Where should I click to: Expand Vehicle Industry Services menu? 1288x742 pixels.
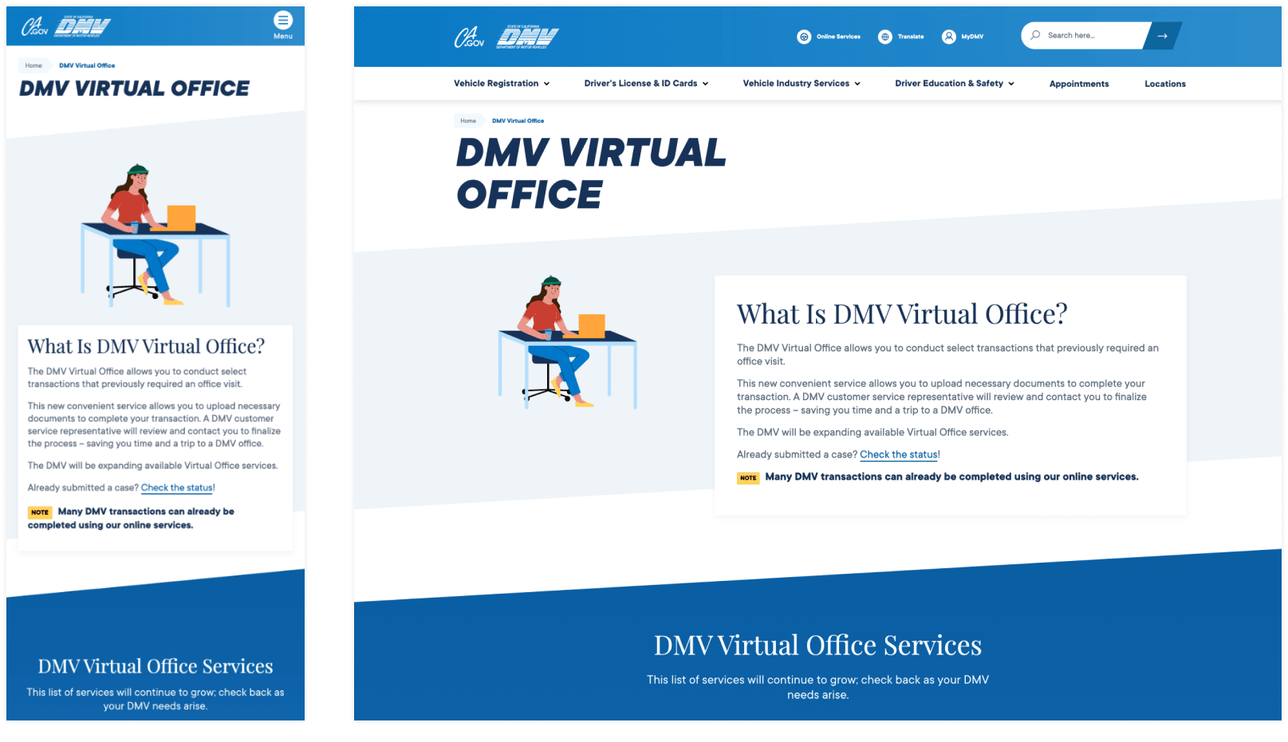pyautogui.click(x=802, y=84)
